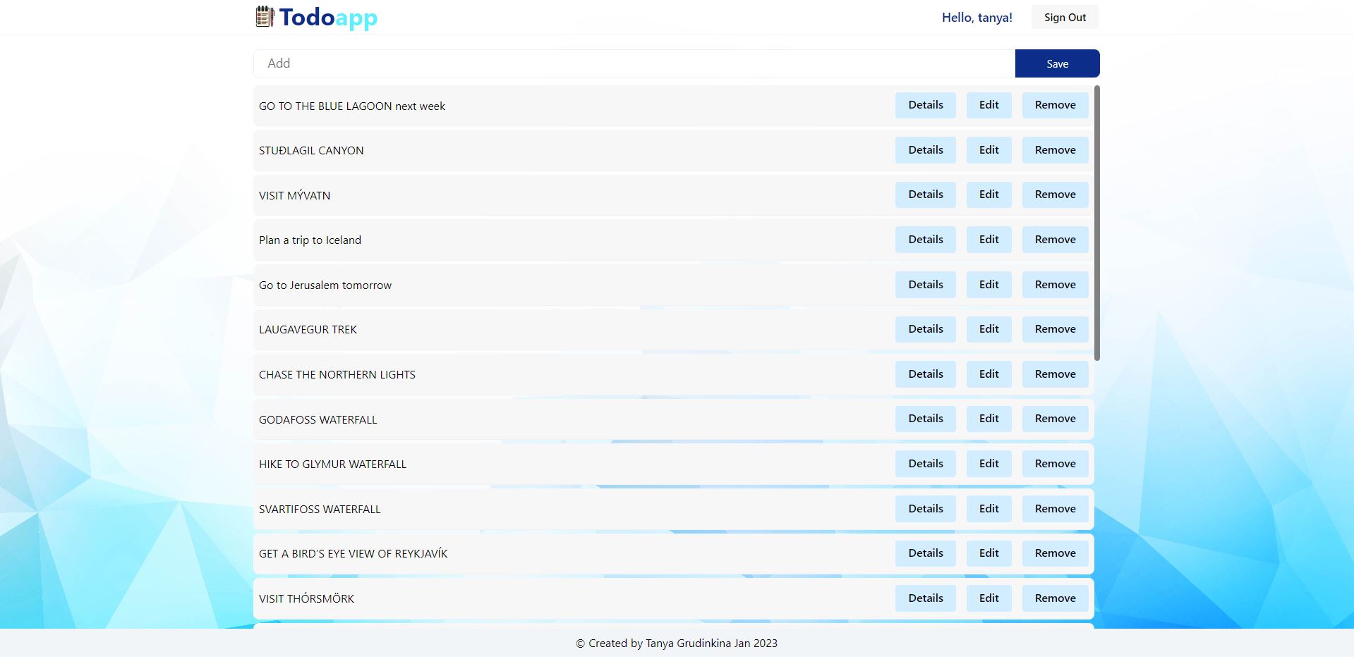The image size is (1354, 659).
Task: Remove the Laugavegur Trek todo
Action: click(1055, 329)
